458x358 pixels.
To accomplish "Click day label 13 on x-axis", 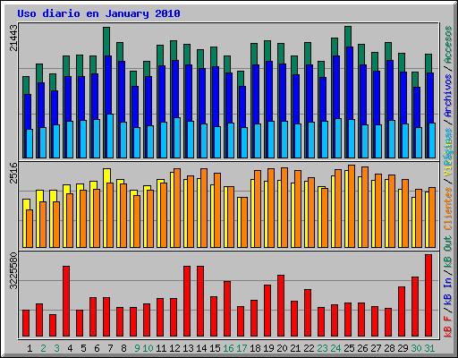I will point(188,348).
